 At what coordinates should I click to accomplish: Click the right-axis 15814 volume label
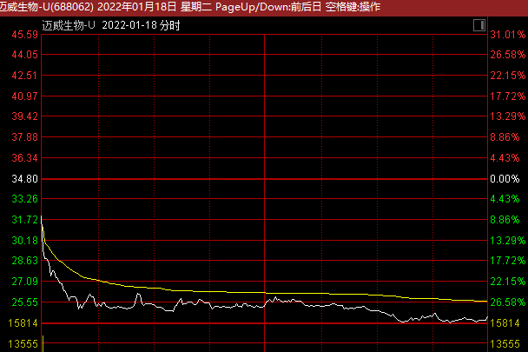point(505,323)
